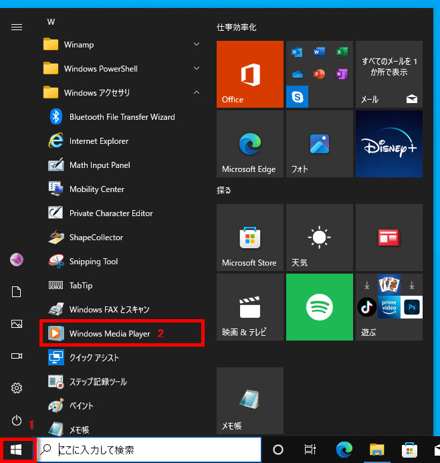Viewport: 440px width, 463px height.
Task: Expand the Windows PowerShell folder
Action: [120, 69]
